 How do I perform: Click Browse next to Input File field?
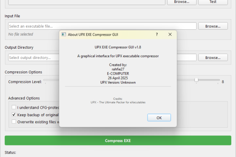[x=213, y=26]
